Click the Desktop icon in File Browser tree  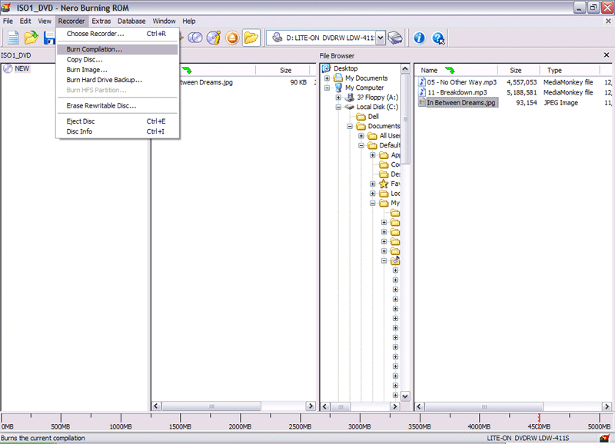pyautogui.click(x=326, y=68)
